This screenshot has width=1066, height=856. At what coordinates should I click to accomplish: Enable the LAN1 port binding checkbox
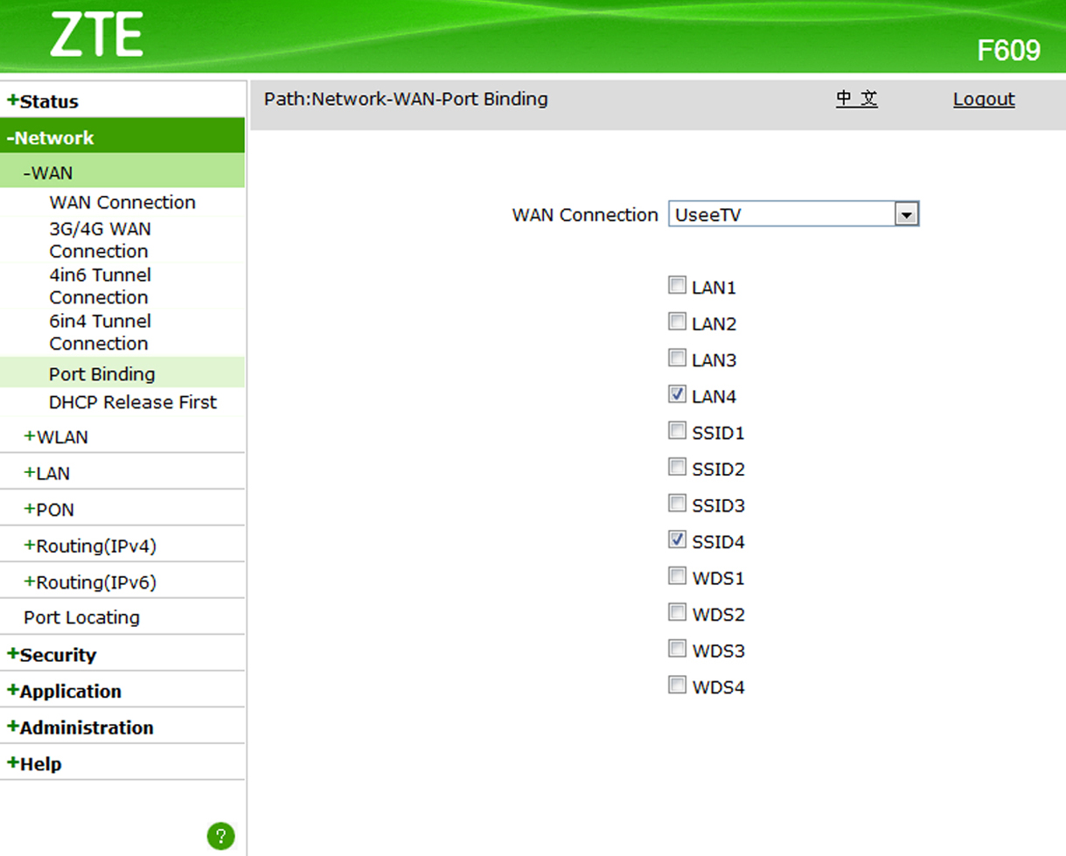coord(677,285)
